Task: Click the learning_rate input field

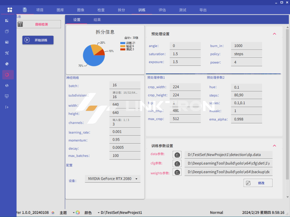Action: 125,132
